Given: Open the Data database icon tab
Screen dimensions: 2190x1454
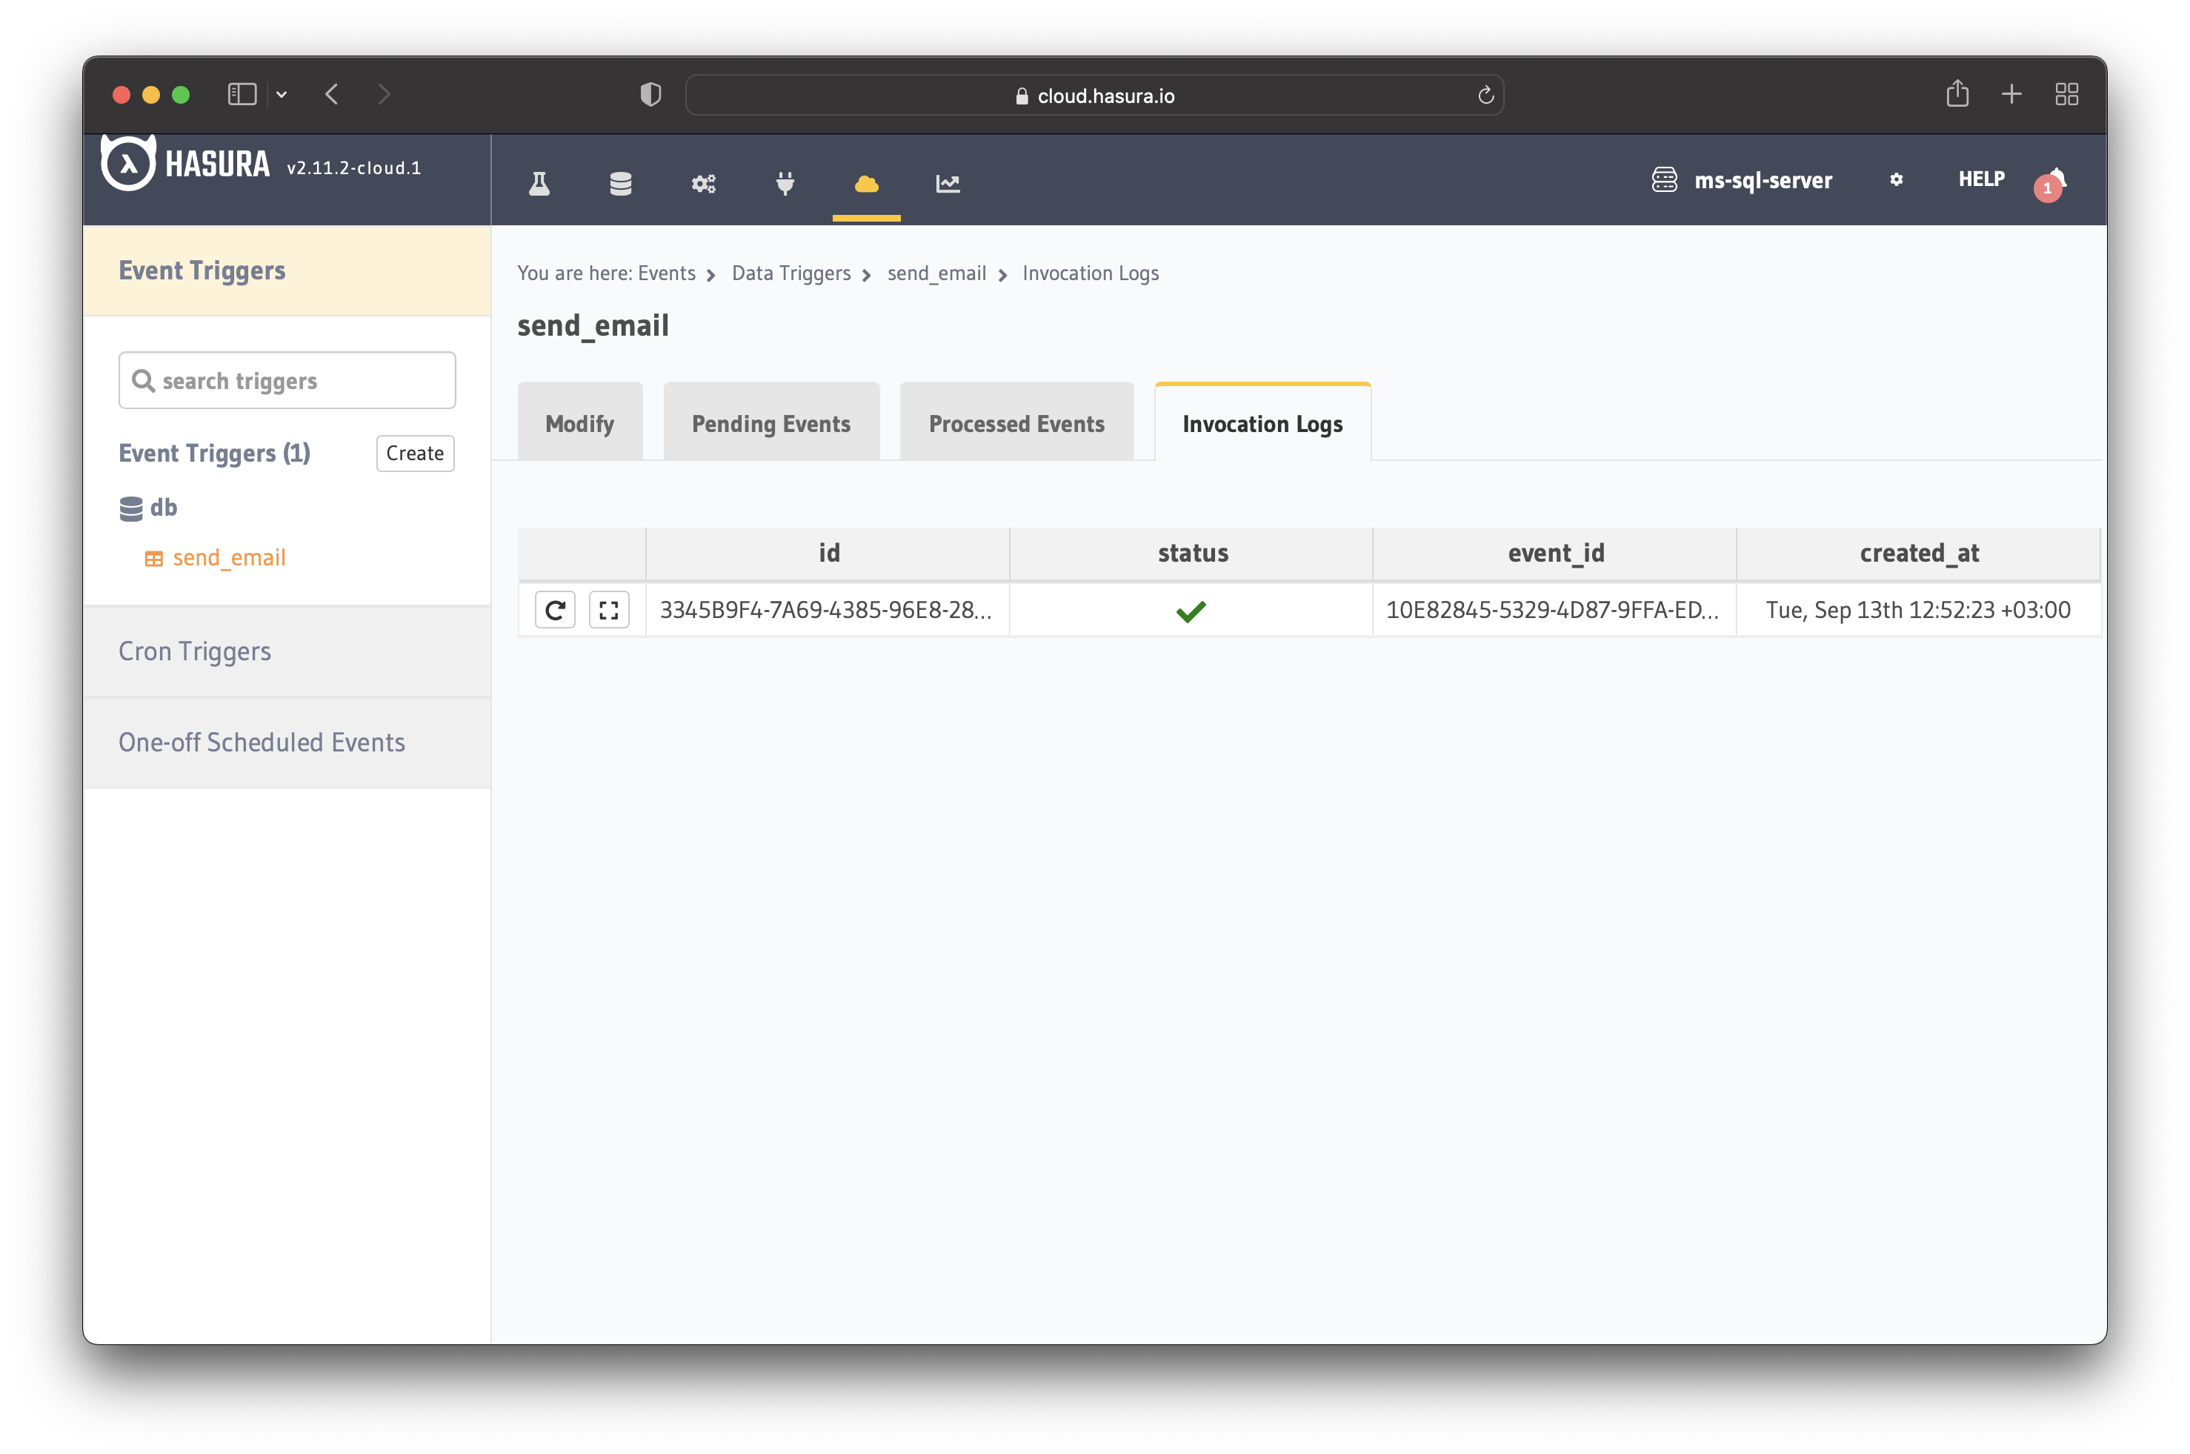Looking at the screenshot, I should coord(621,183).
